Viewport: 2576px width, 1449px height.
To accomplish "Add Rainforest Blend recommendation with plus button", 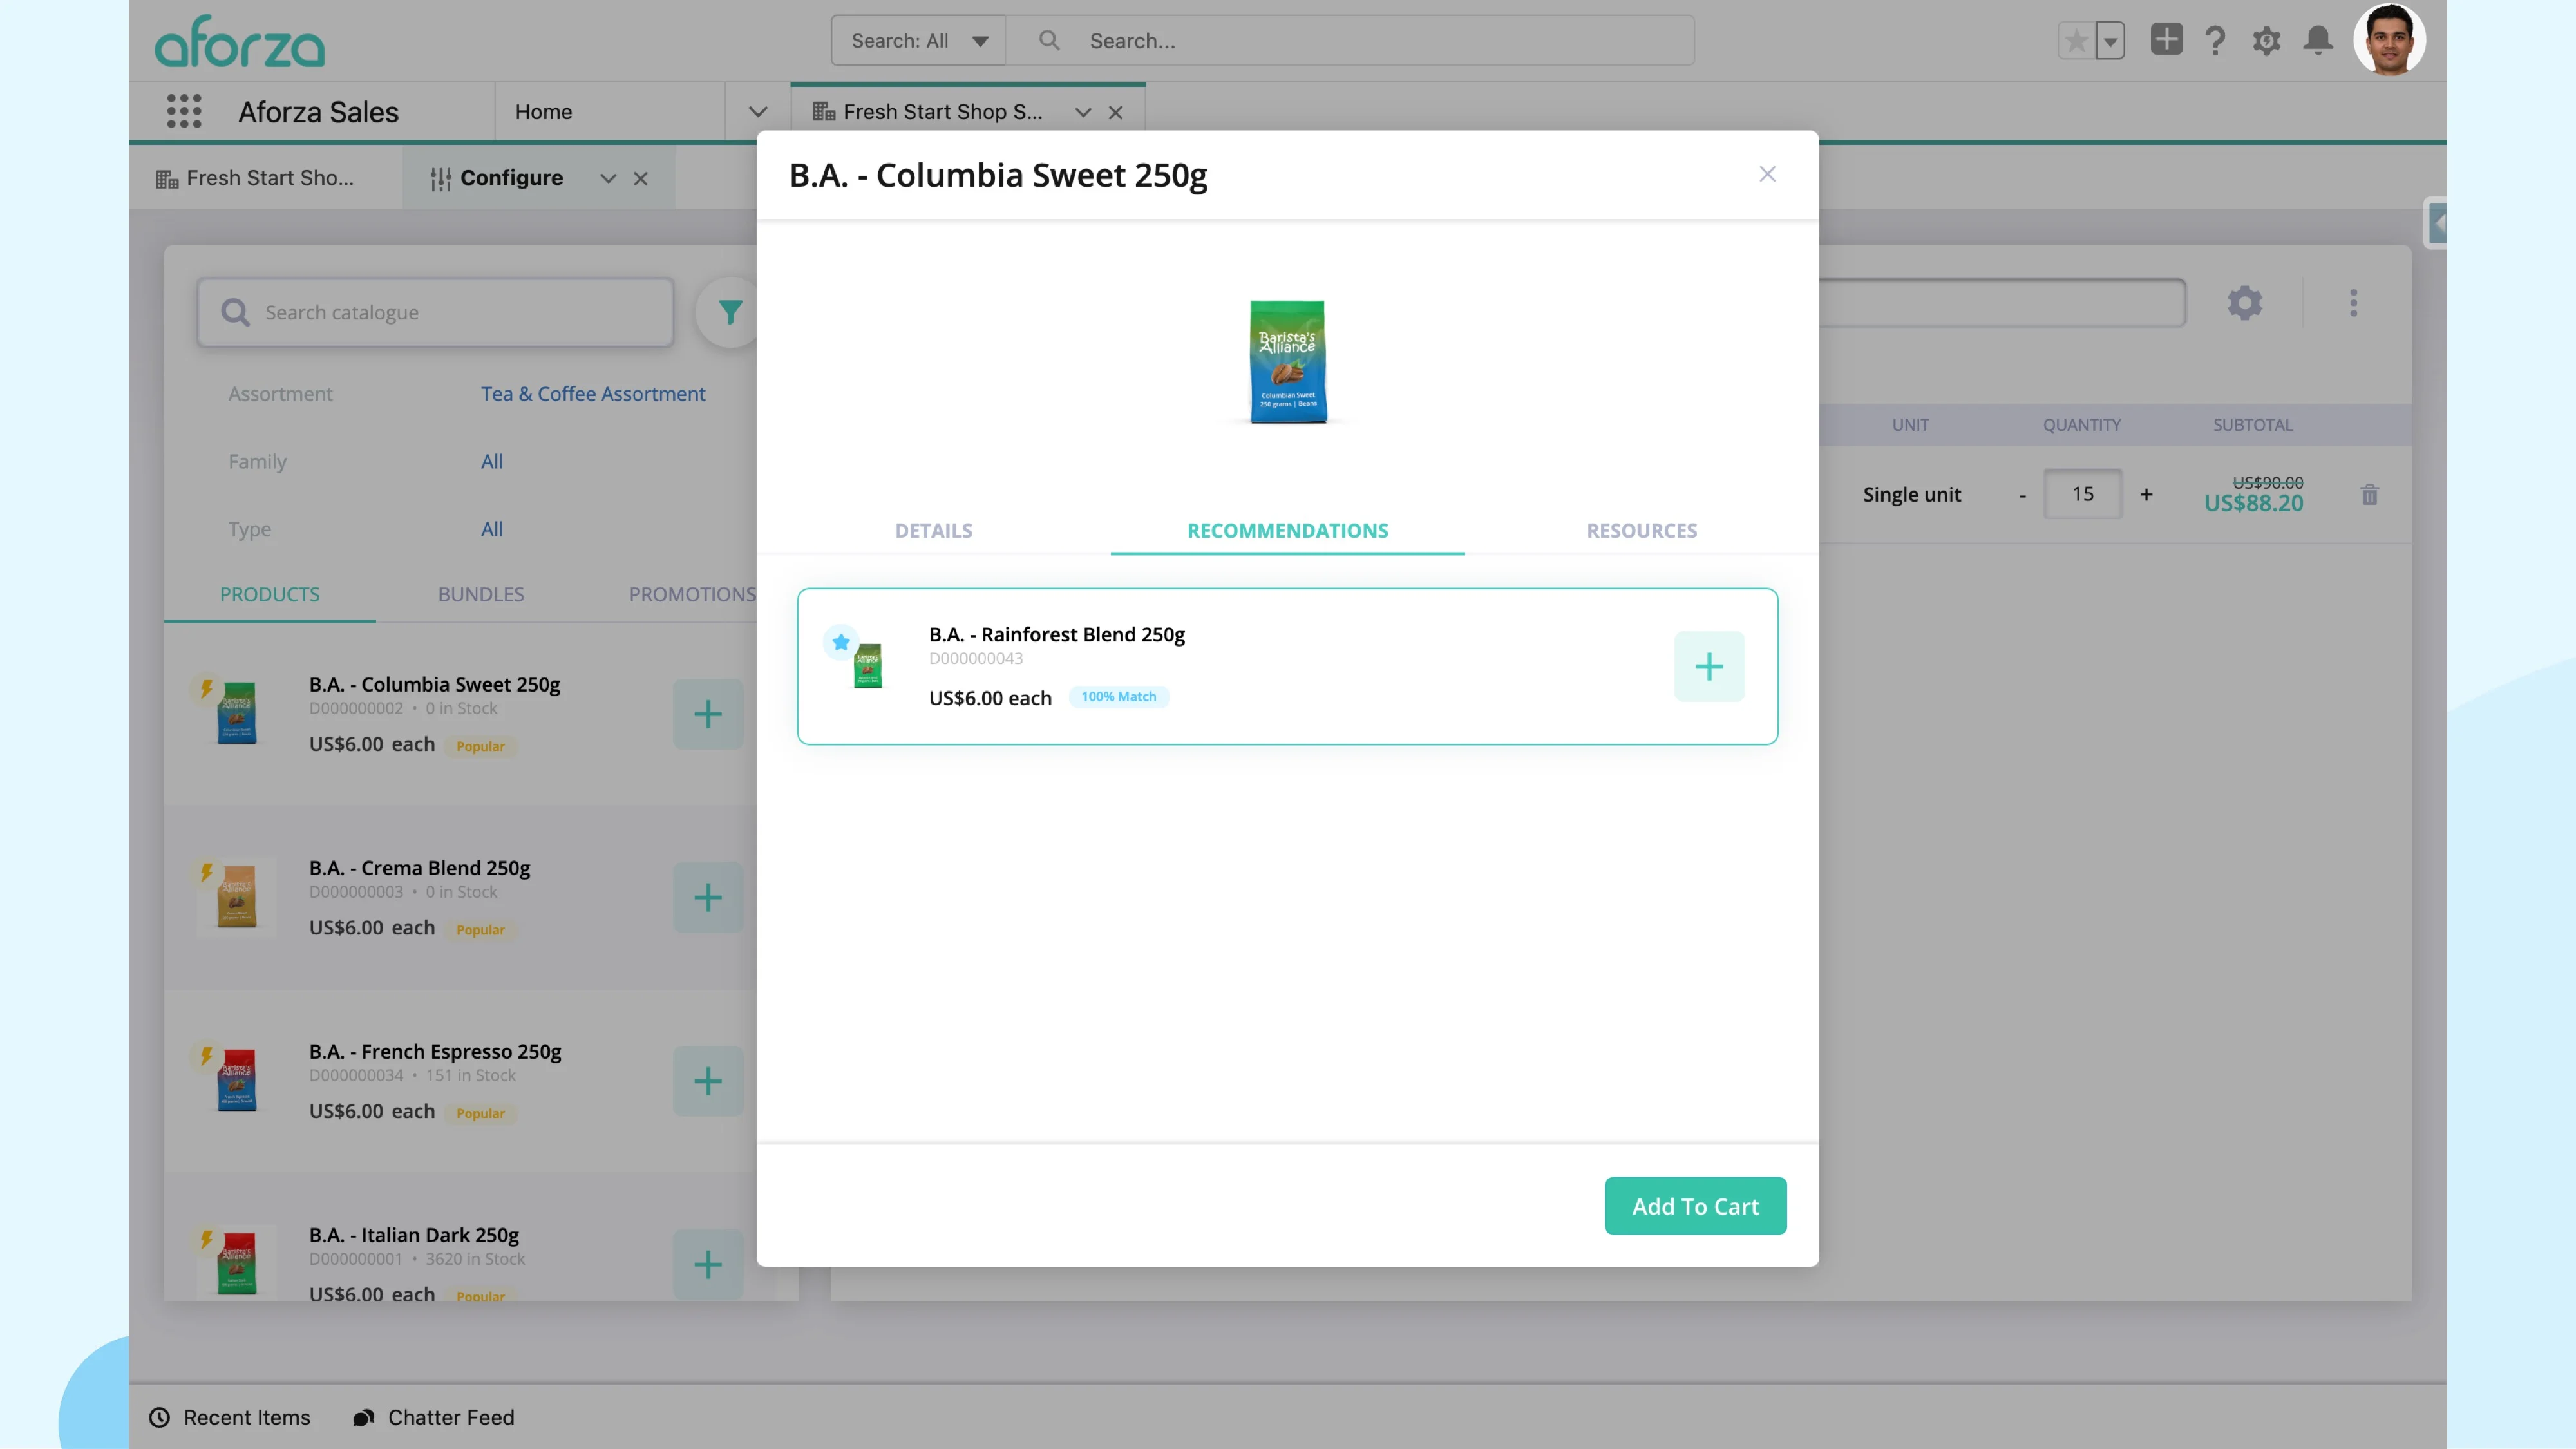I will coord(1709,666).
